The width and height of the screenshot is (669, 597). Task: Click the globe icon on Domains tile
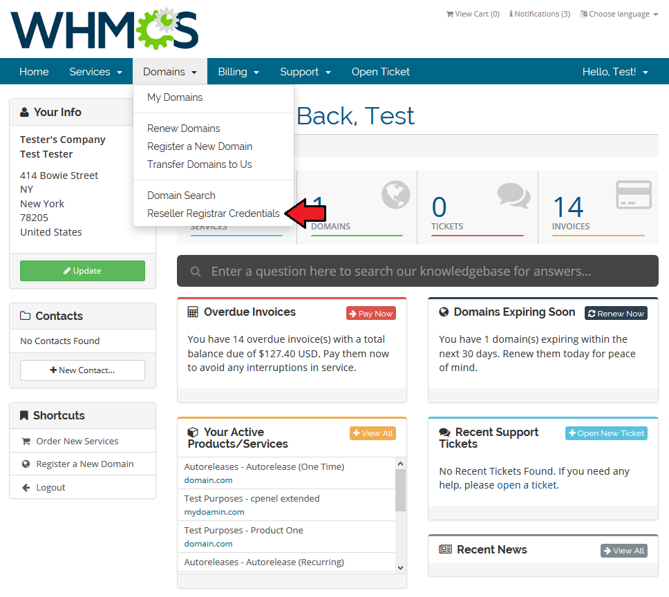tap(395, 195)
